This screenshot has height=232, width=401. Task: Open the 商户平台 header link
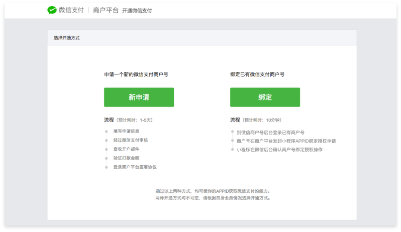[106, 10]
